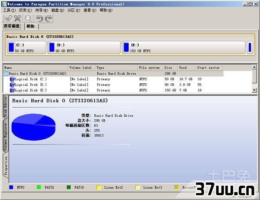The width and height of the screenshot is (260, 200).
Task: Click the 3.8 GB used value
Action: (x=185, y=85)
